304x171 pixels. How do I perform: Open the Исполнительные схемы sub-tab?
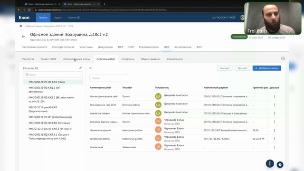(x=76, y=59)
